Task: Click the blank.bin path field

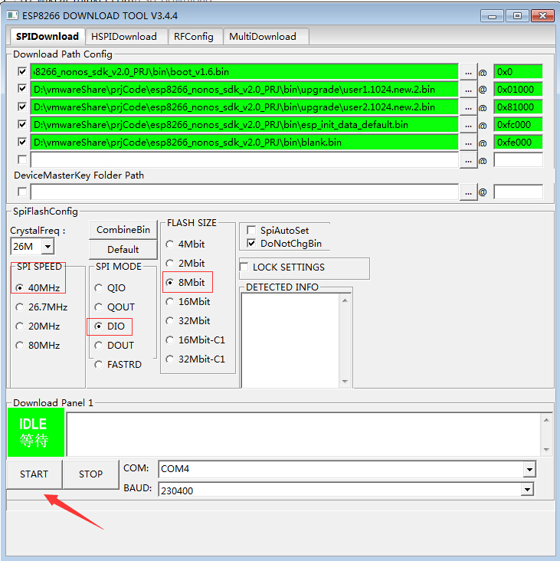Action: pos(244,142)
